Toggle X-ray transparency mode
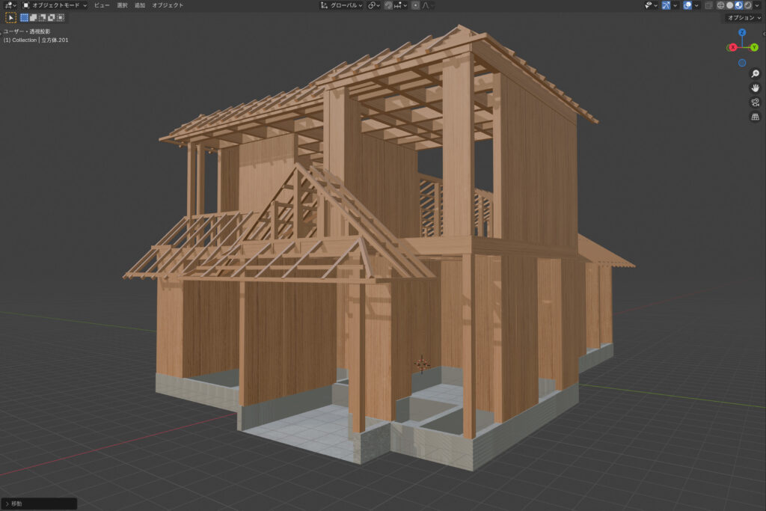766x511 pixels. (709, 5)
